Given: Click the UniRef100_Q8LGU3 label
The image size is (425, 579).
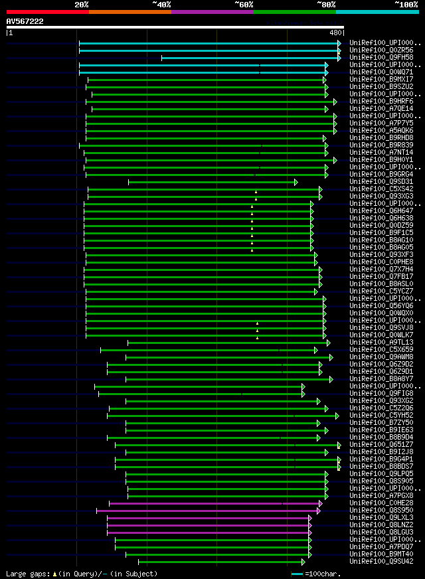Looking at the screenshot, I should (x=381, y=532).
